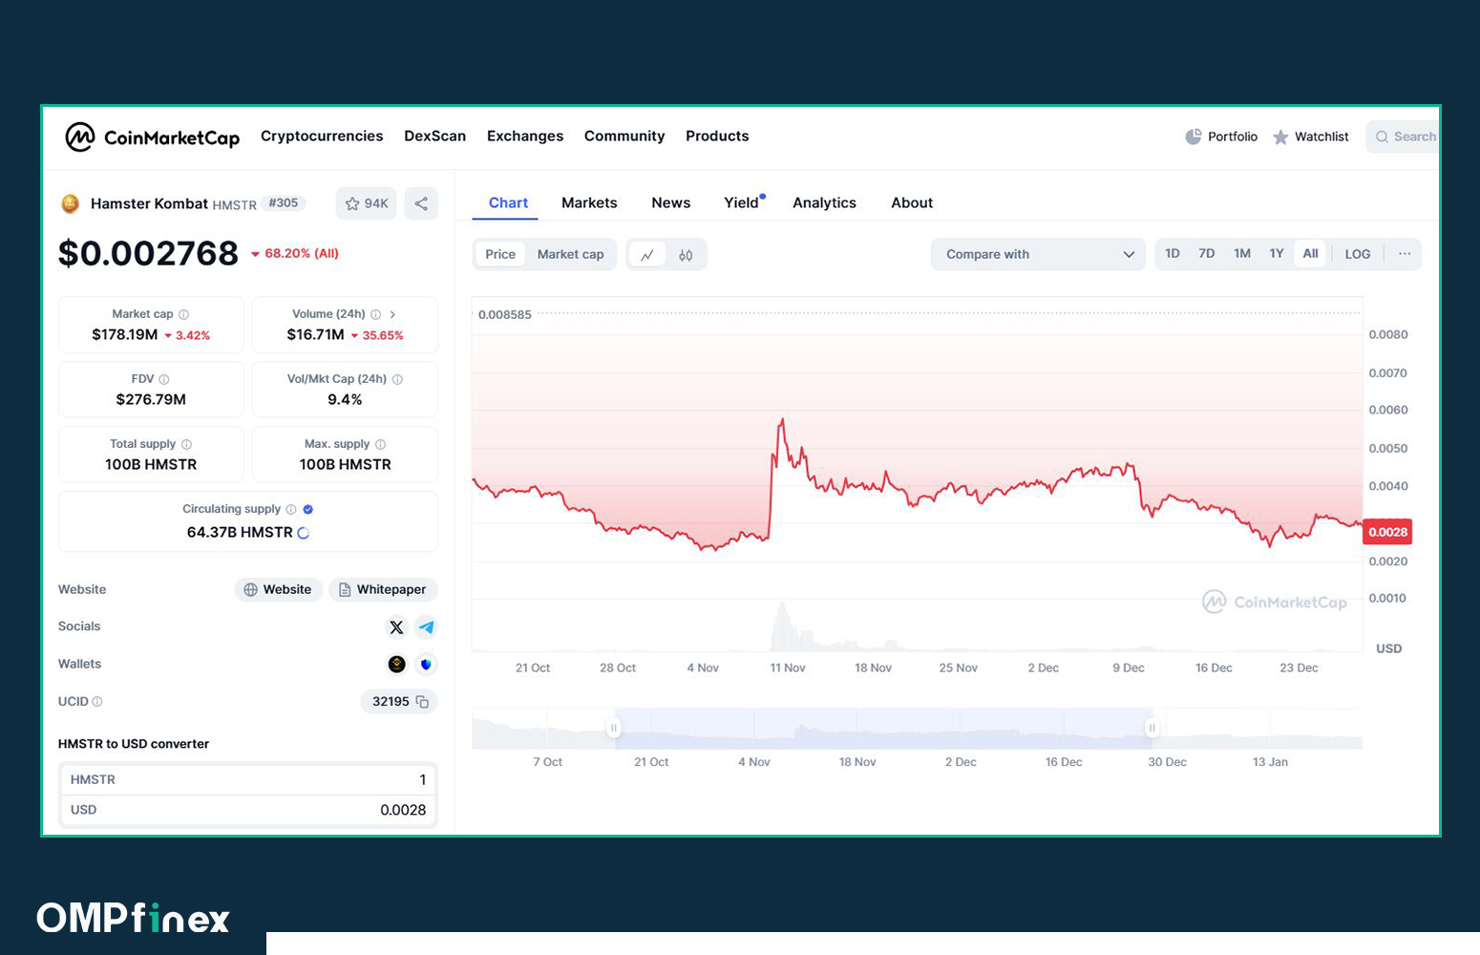Click the Vol/Mkt Cap info icon
Viewport: 1480px width, 955px height.
point(398,379)
